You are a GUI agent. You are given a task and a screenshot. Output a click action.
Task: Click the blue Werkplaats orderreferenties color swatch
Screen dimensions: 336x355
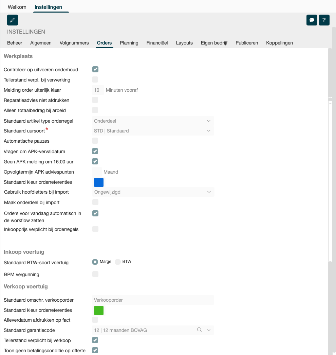[x=99, y=182]
